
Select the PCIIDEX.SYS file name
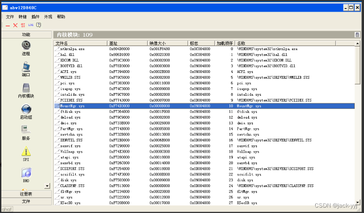pyautogui.click(x=71, y=100)
